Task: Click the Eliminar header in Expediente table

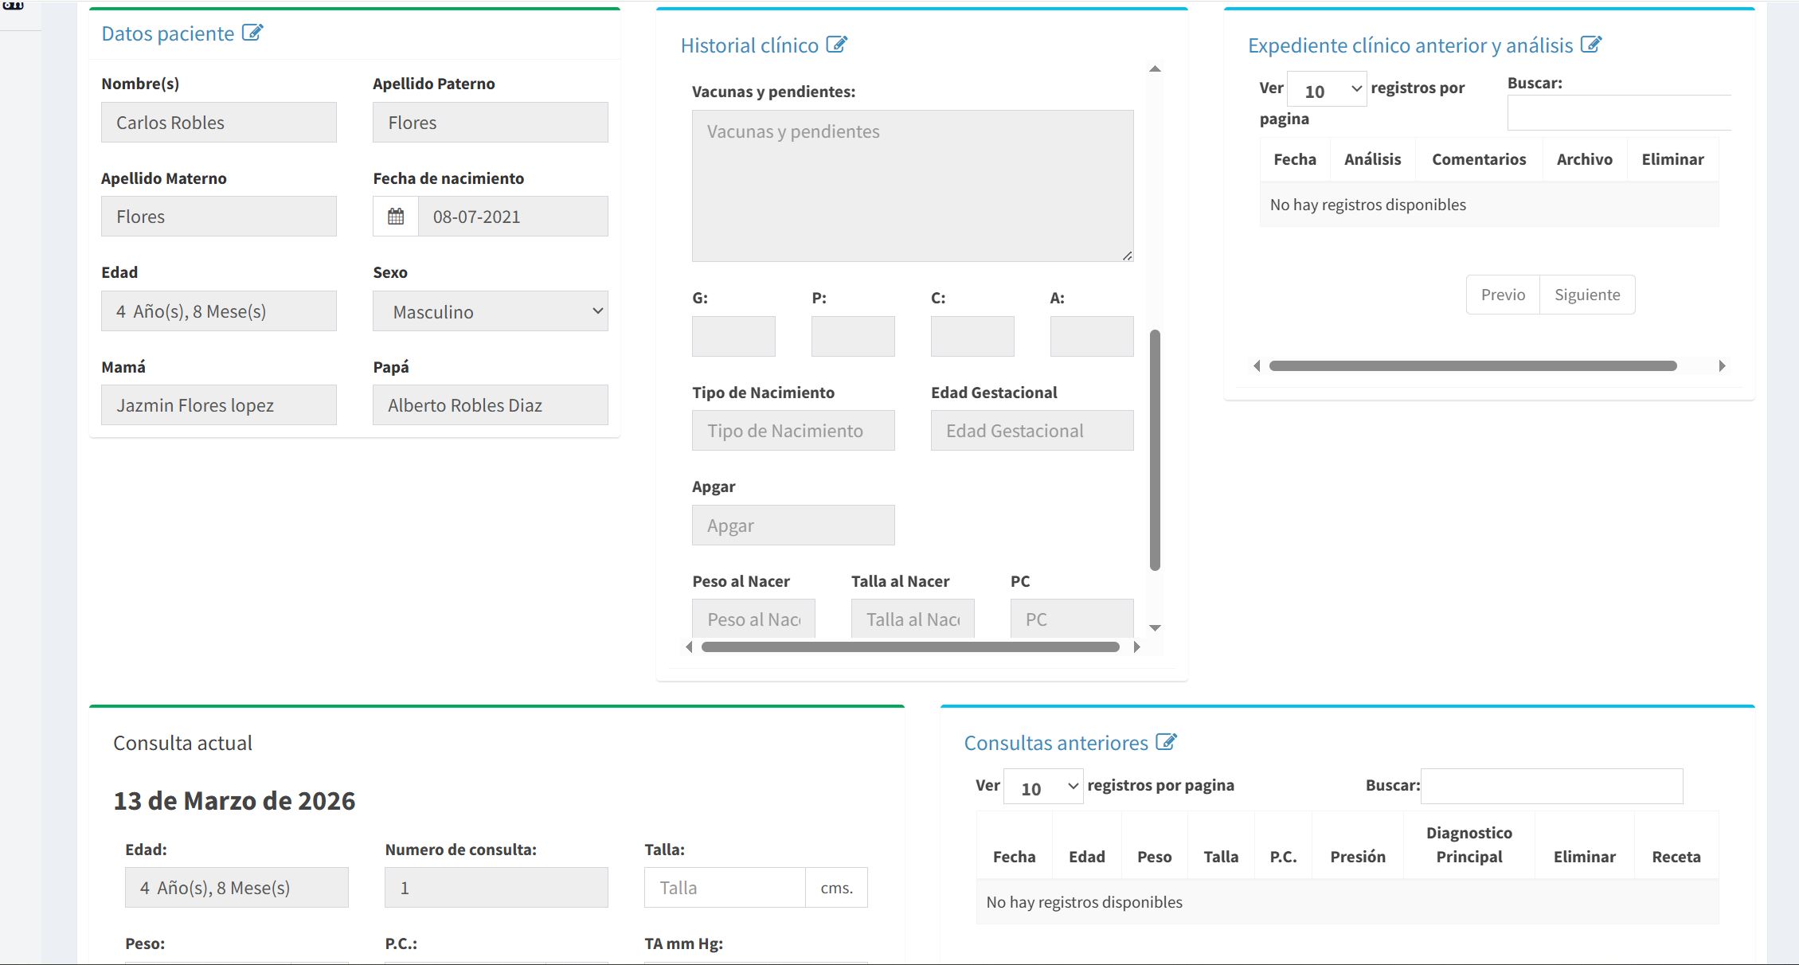Action: [x=1672, y=159]
